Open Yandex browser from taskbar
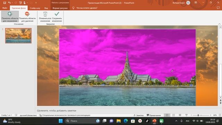 pyautogui.click(x=140, y=121)
